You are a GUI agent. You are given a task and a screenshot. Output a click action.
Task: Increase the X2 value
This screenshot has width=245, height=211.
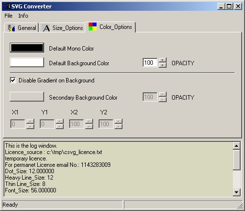click(x=89, y=122)
